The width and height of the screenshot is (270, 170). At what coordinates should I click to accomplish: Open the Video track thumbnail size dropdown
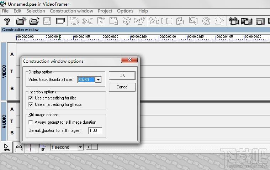click(x=98, y=80)
